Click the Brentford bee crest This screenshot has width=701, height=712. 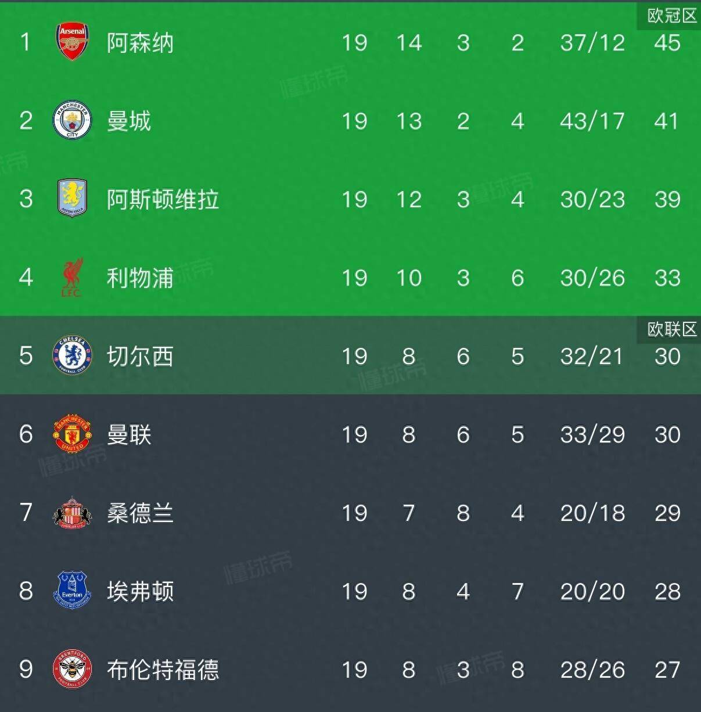[72, 669]
